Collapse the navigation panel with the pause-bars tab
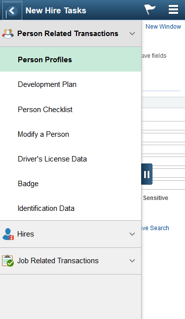Viewport: 185px width, 319px height. pos(147,174)
